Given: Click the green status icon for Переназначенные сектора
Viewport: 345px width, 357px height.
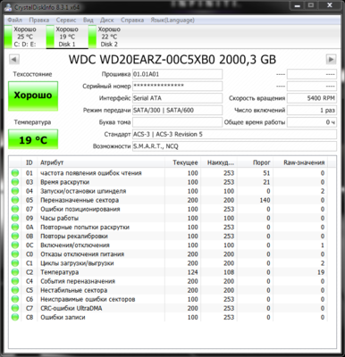Looking at the screenshot, I should click(15, 200).
